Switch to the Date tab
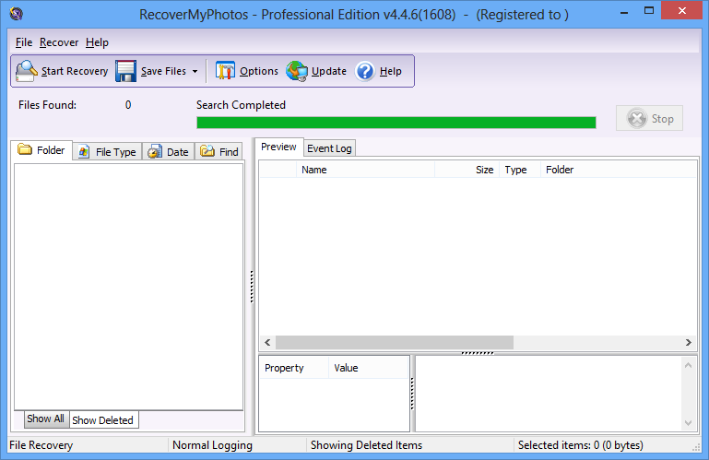 [168, 152]
